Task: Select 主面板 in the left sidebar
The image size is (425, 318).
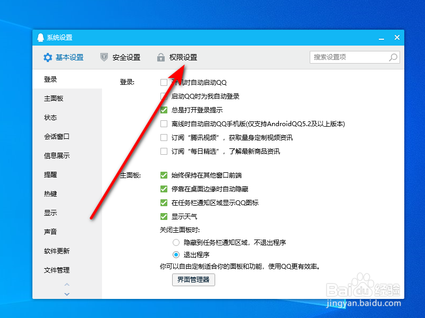Action: (x=67, y=99)
